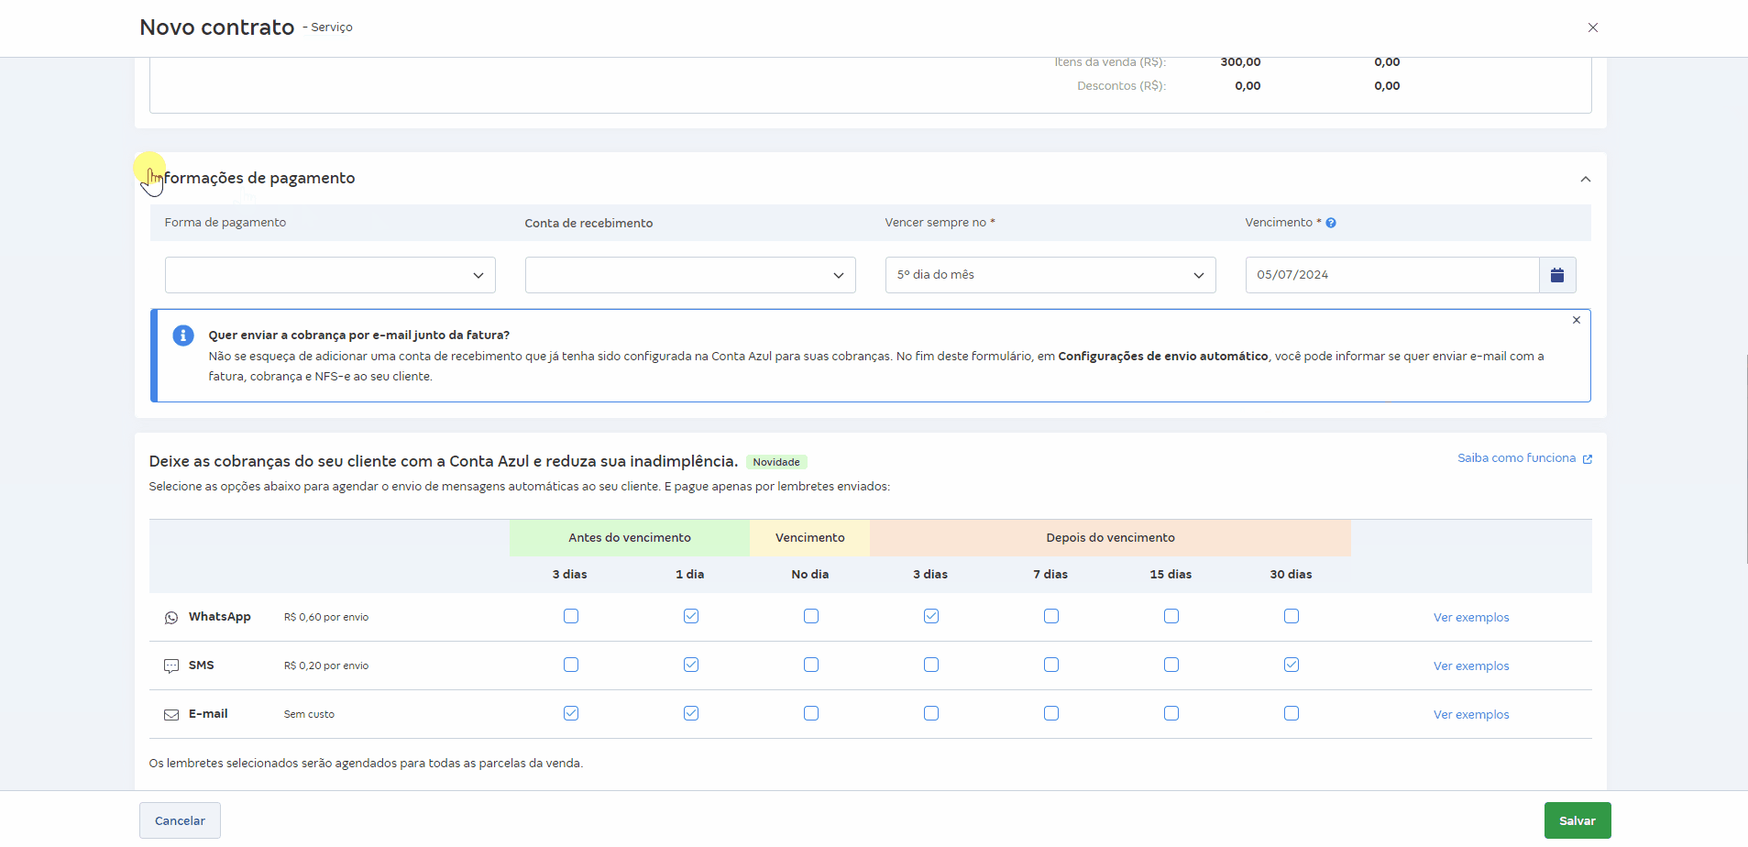Image resolution: width=1748 pixels, height=847 pixels.
Task: Click the Cancelar button
Action: (x=180, y=820)
